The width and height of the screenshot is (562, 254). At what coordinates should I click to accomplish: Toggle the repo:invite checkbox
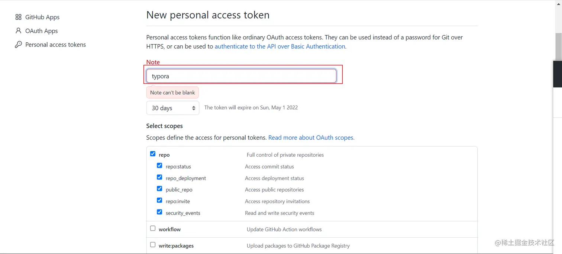(x=159, y=200)
